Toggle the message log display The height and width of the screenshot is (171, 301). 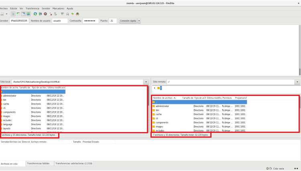coord(13,14)
